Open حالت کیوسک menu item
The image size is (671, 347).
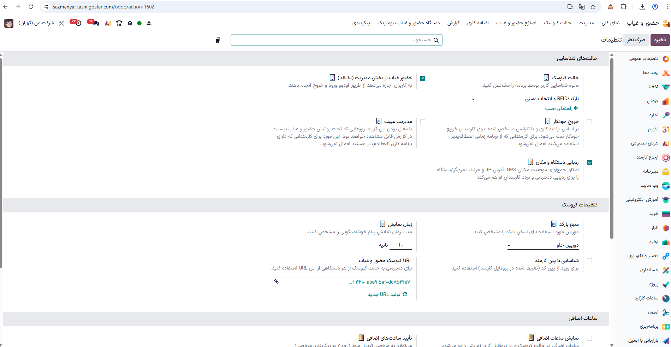point(557,23)
